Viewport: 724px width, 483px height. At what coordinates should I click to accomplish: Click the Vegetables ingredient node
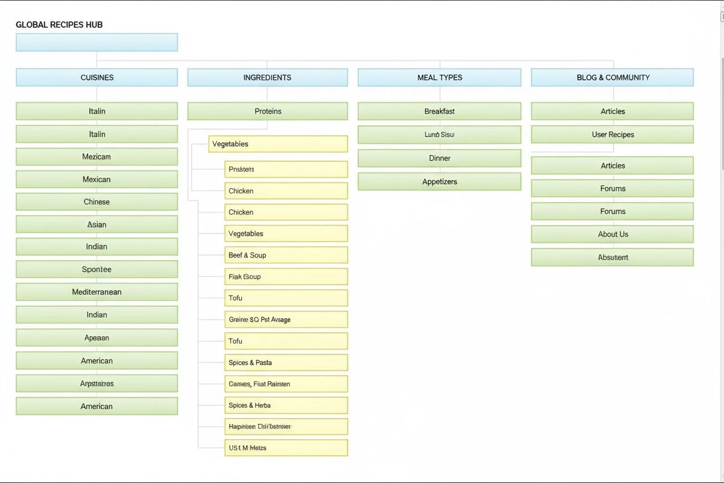[277, 143]
